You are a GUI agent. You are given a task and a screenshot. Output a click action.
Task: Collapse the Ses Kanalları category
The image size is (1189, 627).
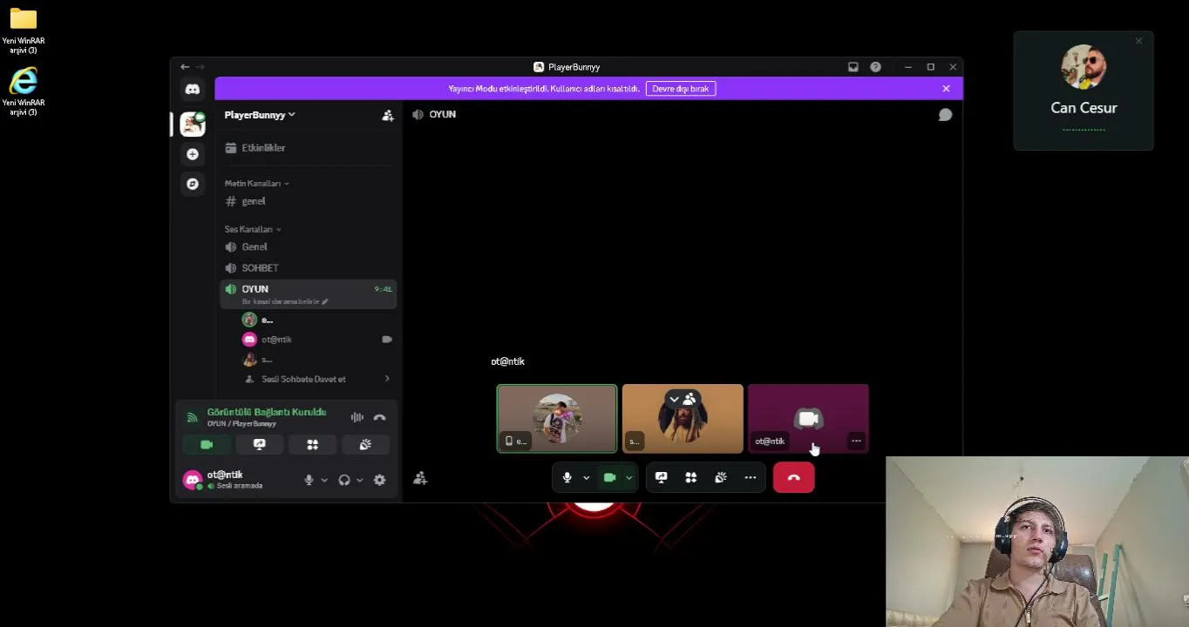(253, 229)
